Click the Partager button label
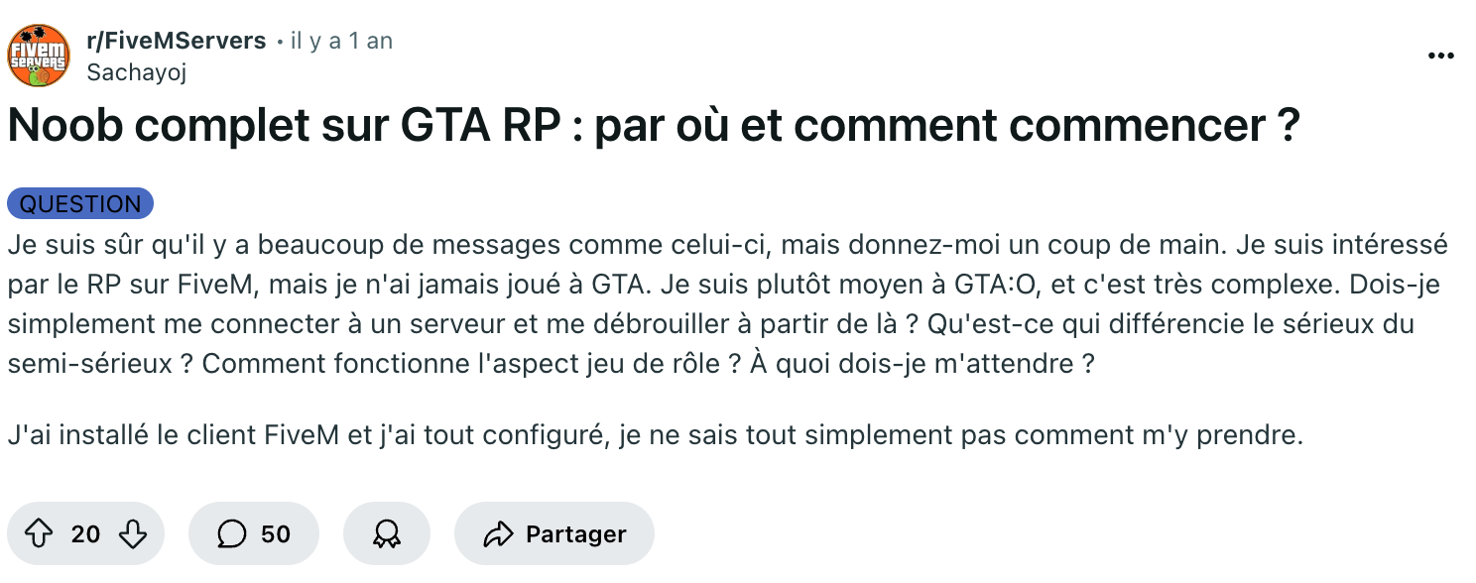Image resolution: width=1476 pixels, height=583 pixels. (x=576, y=534)
